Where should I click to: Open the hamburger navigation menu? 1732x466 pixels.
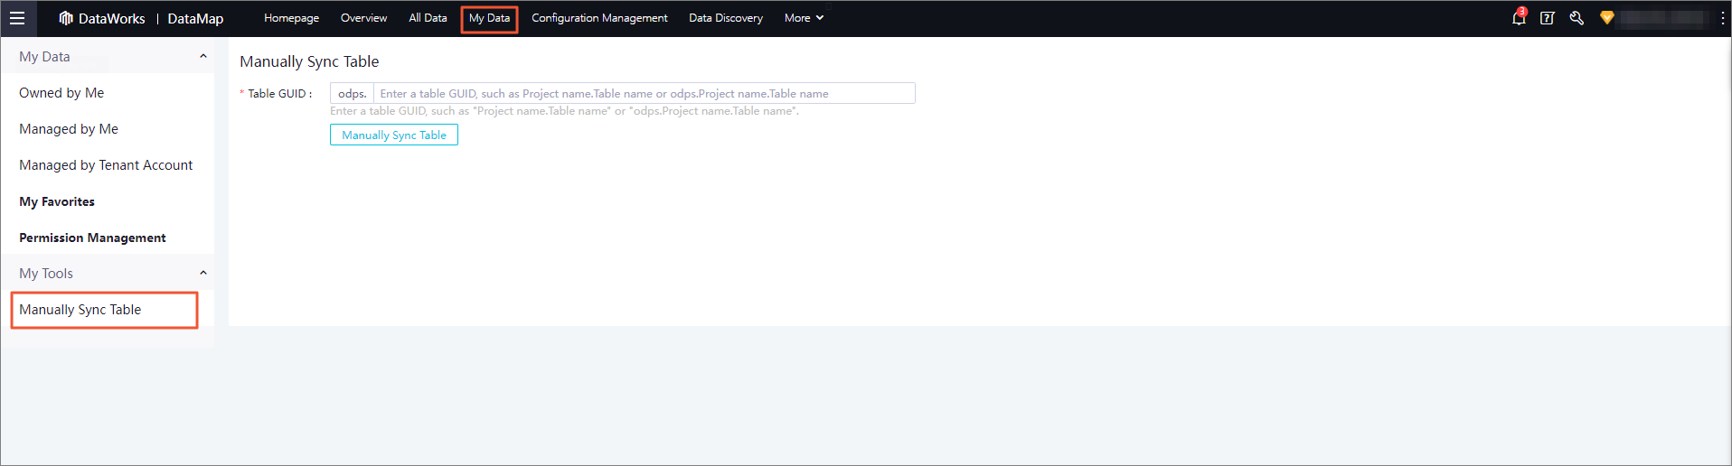coord(17,18)
